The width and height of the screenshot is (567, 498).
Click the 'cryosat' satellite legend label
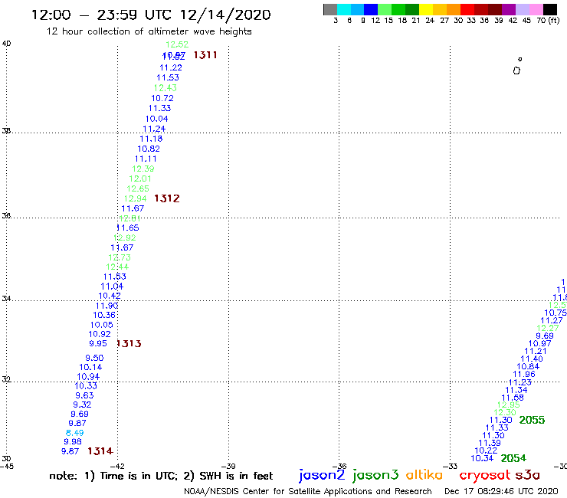[x=484, y=475]
